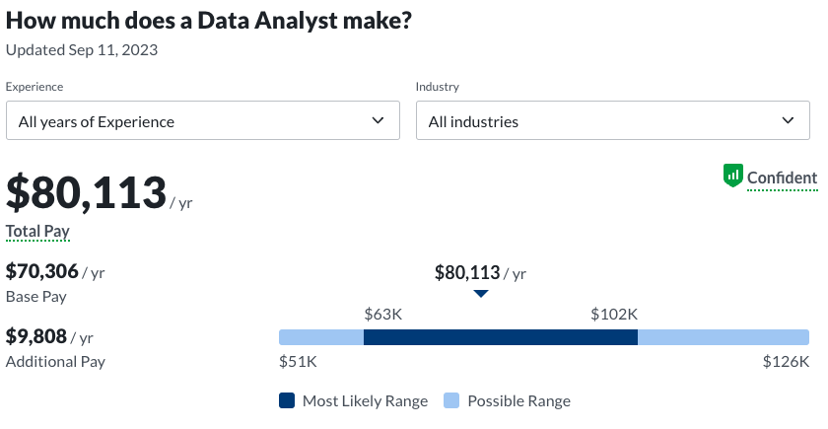Viewport: 828px width, 429px height.
Task: Open the Experience dropdown
Action: (x=202, y=121)
